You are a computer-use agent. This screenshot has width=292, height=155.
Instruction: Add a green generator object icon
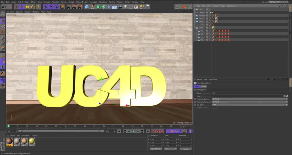(98, 7)
